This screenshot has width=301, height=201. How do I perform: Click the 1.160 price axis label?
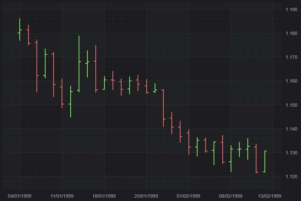click(291, 81)
